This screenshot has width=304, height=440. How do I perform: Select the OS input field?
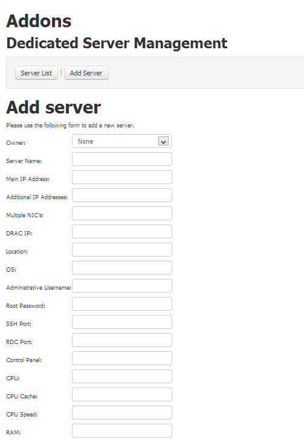point(122,268)
